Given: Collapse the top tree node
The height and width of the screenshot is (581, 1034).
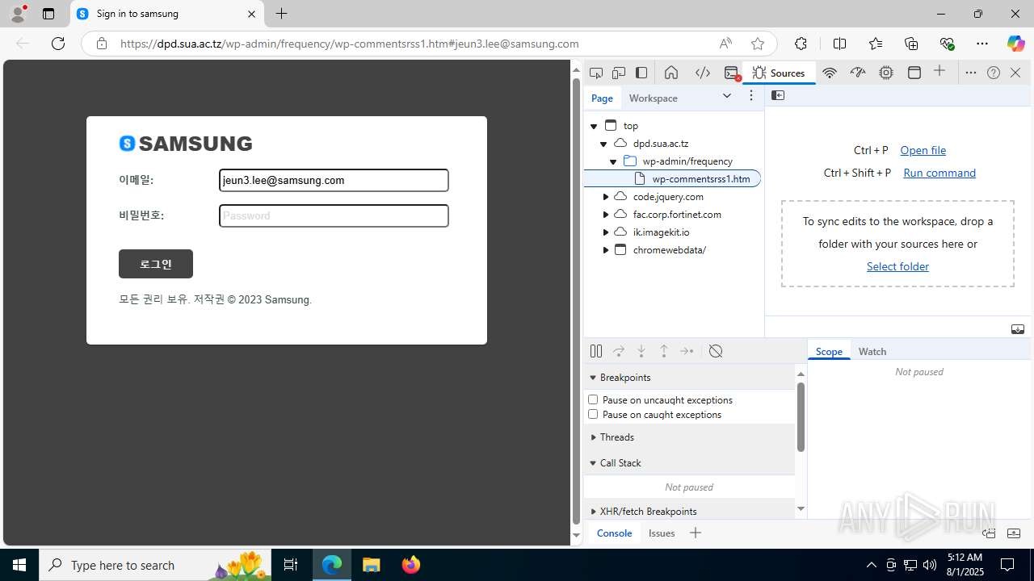Looking at the screenshot, I should tap(594, 126).
